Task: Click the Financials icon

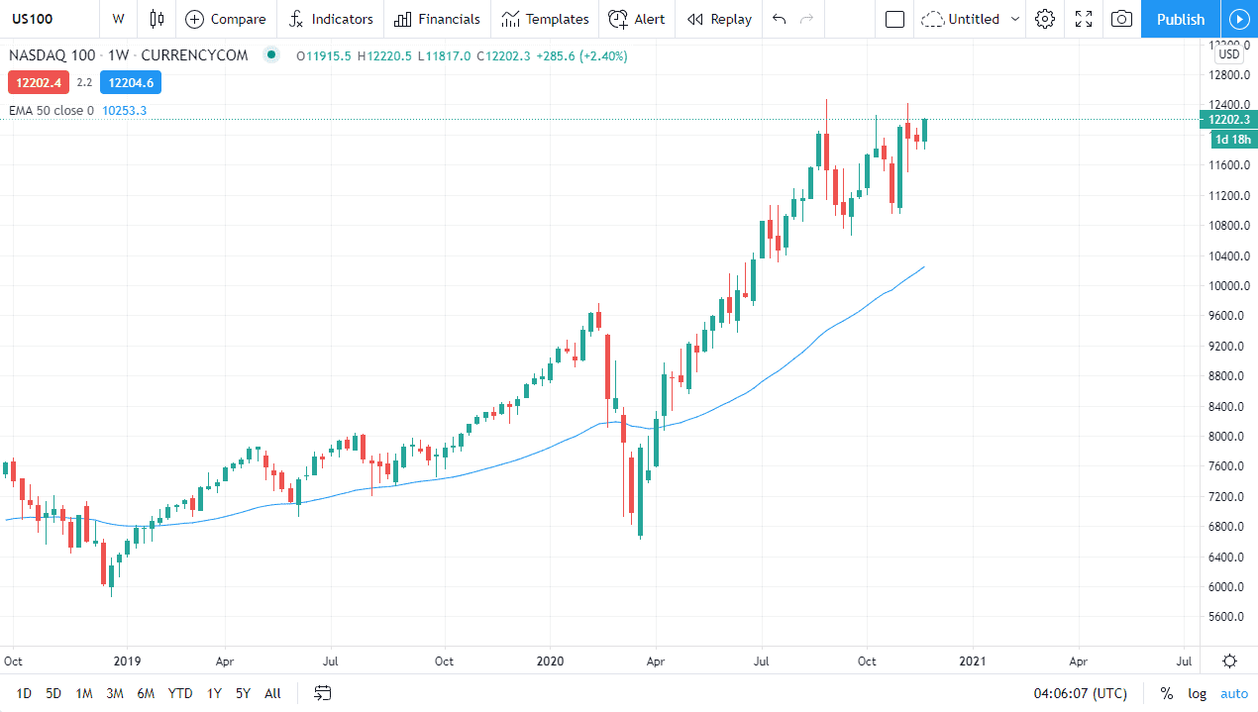Action: click(x=436, y=19)
